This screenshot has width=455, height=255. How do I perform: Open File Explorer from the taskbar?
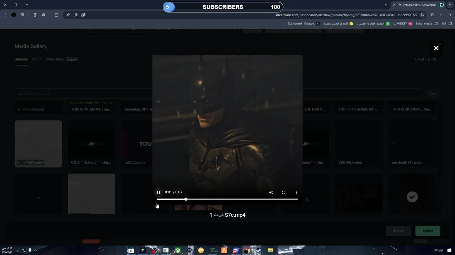(x=270, y=250)
